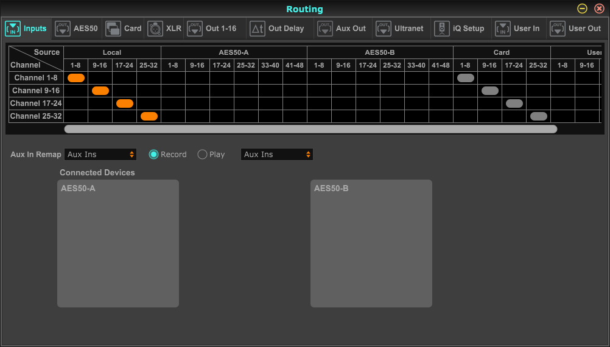Click the Out 1-16 tab icon
Screen dimensions: 610x347
[195, 29]
